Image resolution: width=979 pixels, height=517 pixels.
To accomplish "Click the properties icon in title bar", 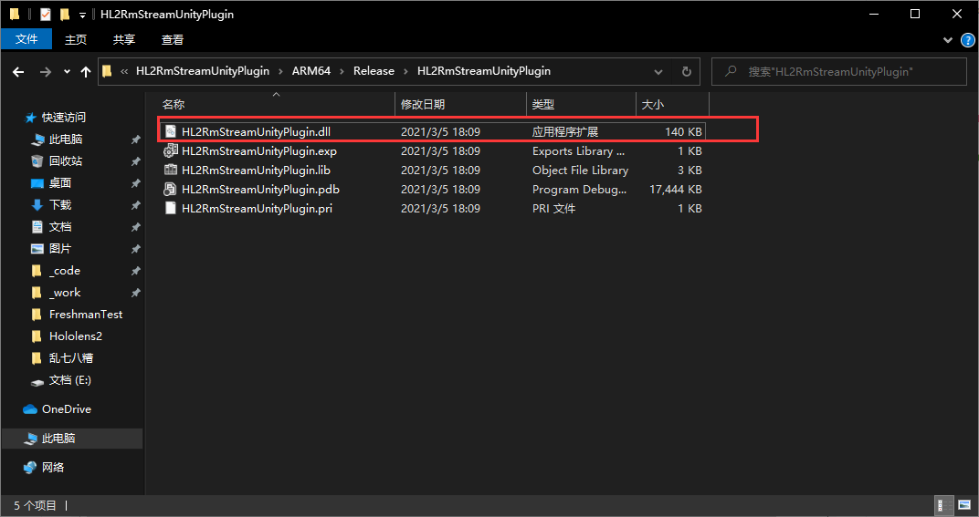I will click(x=45, y=14).
